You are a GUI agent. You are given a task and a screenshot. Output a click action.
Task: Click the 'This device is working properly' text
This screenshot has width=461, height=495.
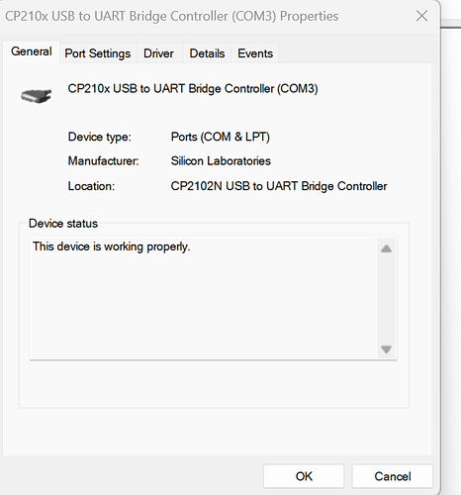(x=112, y=247)
